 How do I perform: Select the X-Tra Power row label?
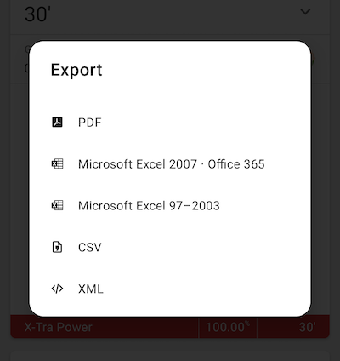[x=58, y=327]
